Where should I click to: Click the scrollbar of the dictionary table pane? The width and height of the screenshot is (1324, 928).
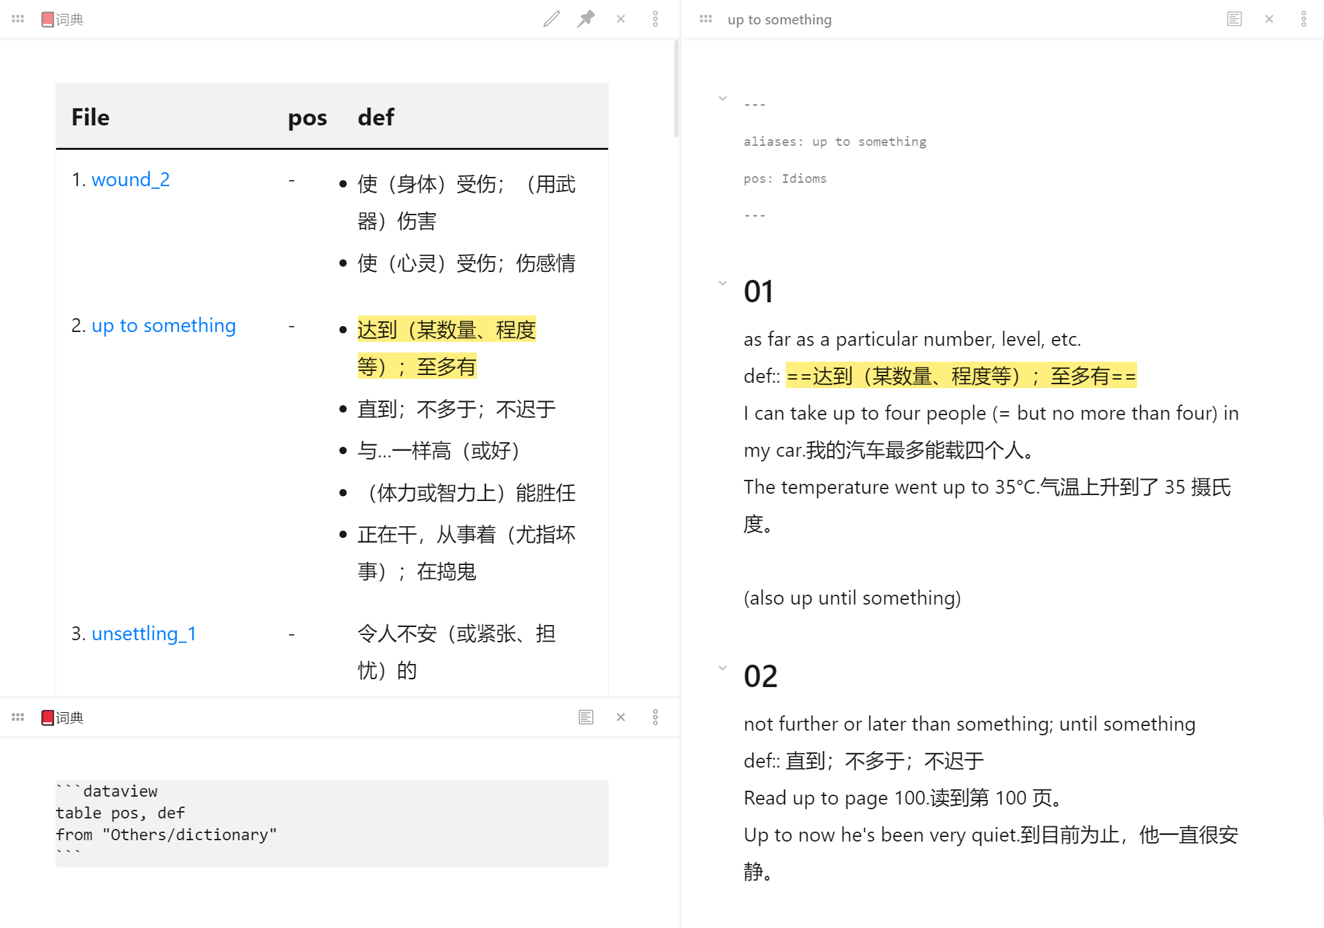tap(676, 86)
